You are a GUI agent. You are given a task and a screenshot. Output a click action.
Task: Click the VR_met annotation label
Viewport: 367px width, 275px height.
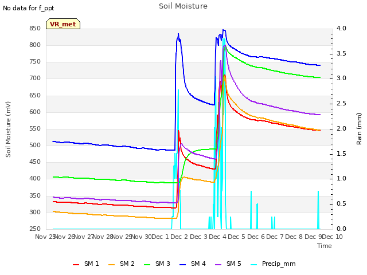[x=63, y=24]
